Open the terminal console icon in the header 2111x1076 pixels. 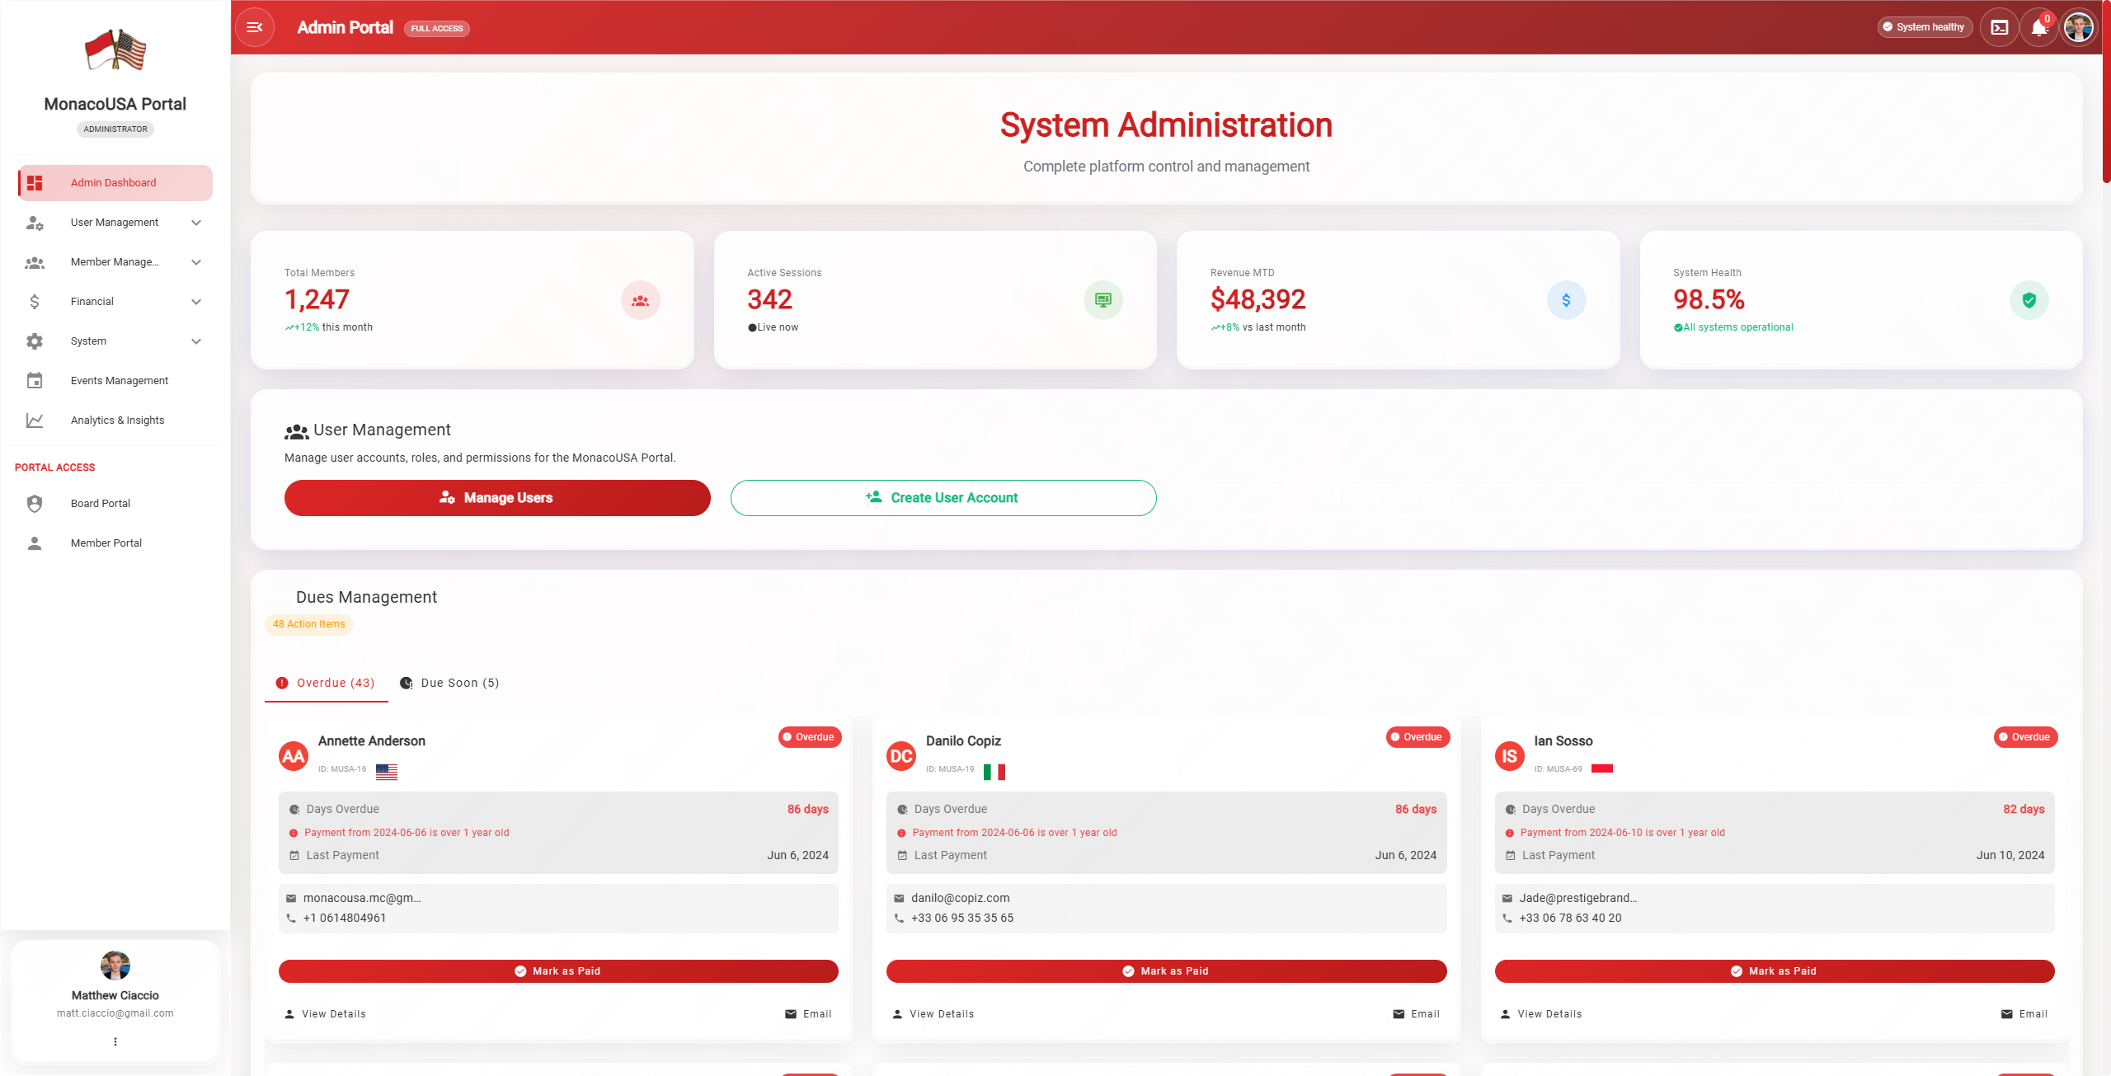[x=2000, y=27]
